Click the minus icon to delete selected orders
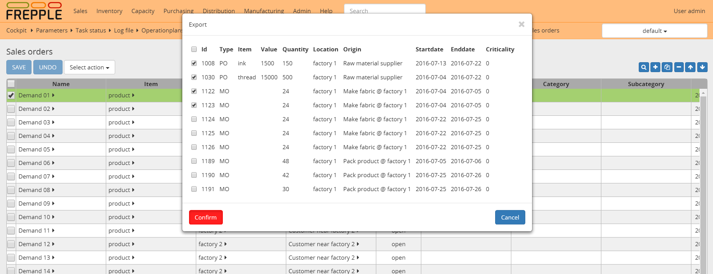 679,67
